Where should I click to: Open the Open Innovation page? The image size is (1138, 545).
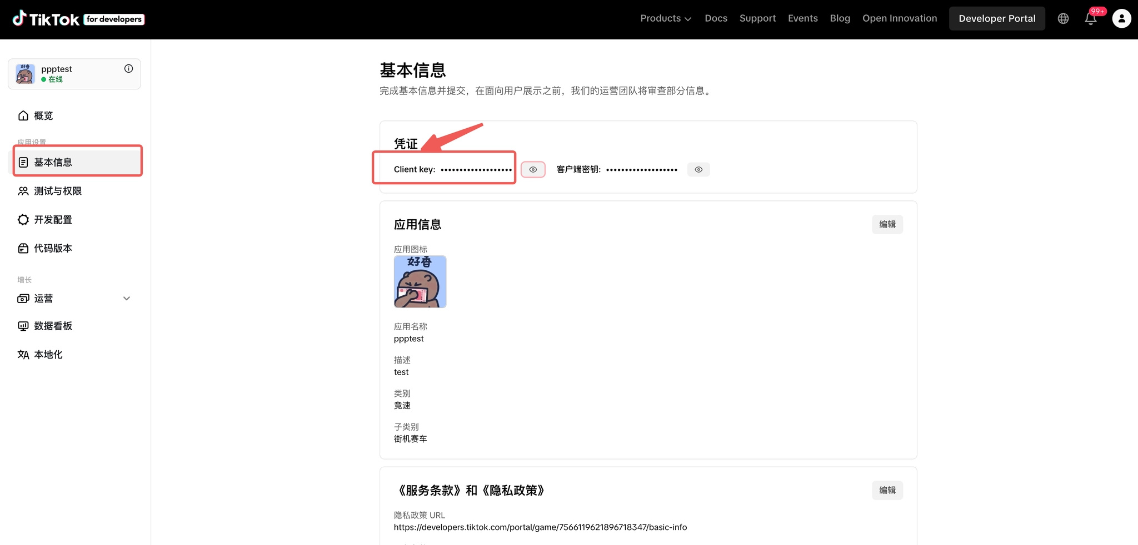(900, 18)
